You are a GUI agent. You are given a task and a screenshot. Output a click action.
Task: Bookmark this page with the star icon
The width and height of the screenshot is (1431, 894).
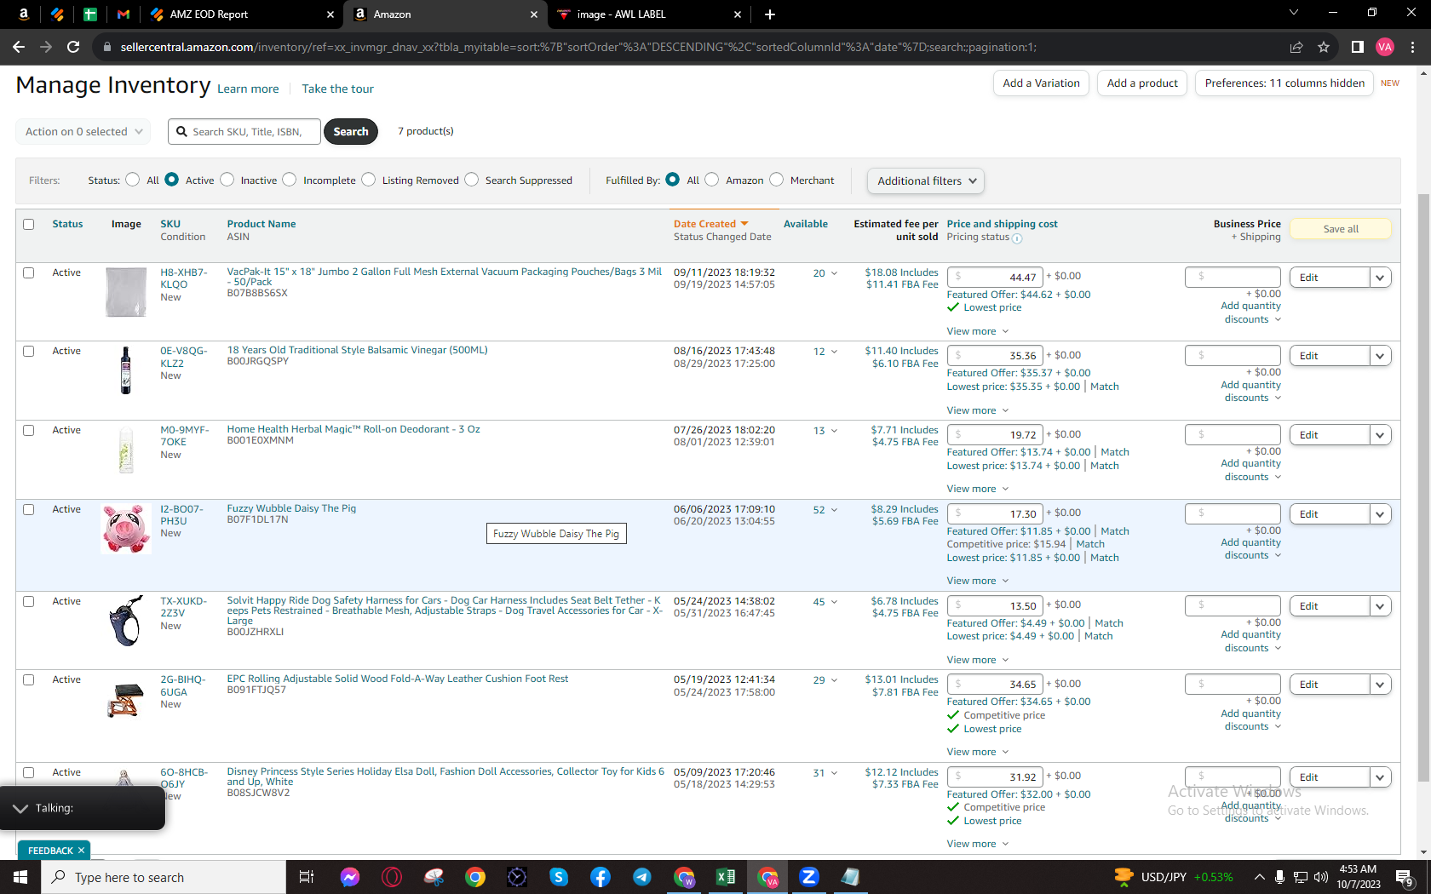pyautogui.click(x=1324, y=47)
